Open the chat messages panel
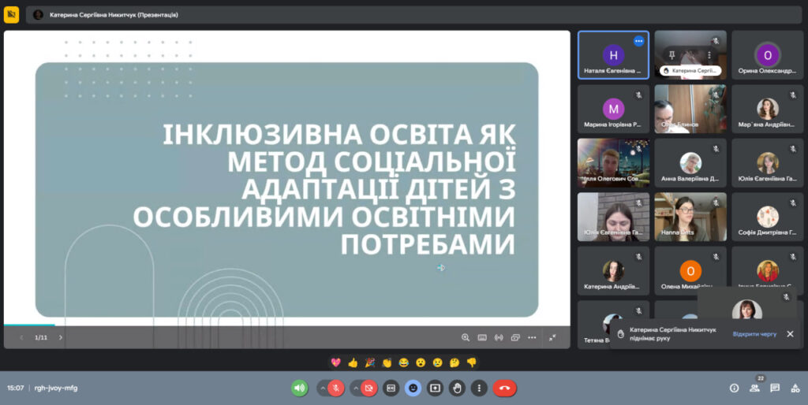Image resolution: width=808 pixels, height=405 pixels. click(x=775, y=388)
